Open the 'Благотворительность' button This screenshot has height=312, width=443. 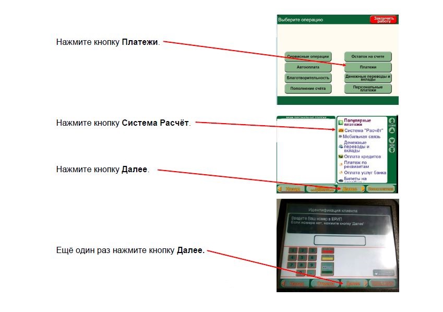point(308,78)
